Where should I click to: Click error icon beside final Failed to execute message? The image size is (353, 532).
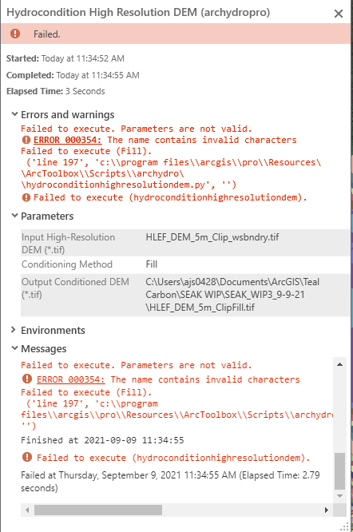[27, 458]
